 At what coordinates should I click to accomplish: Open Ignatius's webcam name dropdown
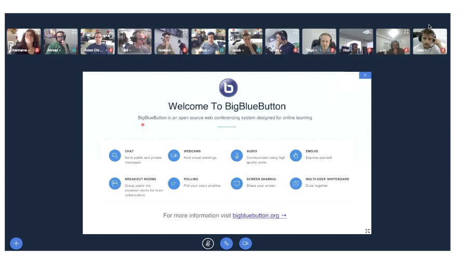pyautogui.click(x=202, y=50)
